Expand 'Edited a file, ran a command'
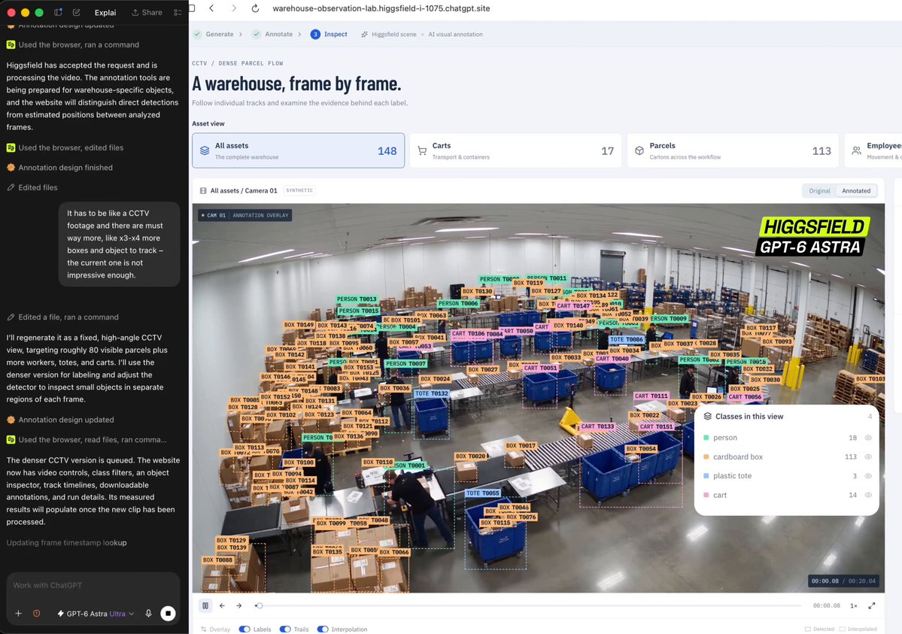 [x=62, y=317]
